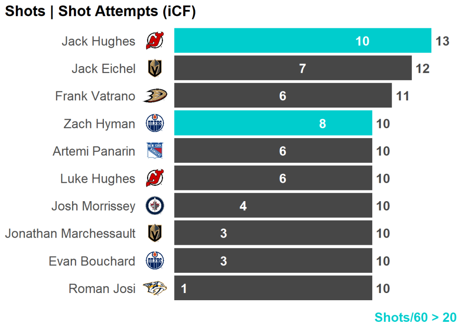Click the New York Rangers logo
This screenshot has width=462, height=329.
click(x=155, y=151)
